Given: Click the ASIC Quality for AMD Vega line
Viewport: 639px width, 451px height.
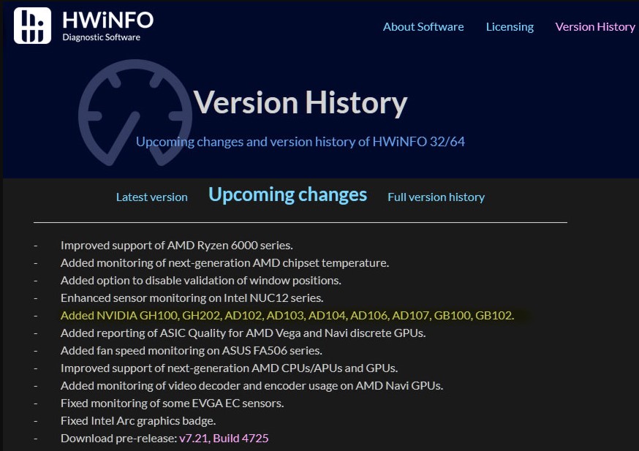Looking at the screenshot, I should click(x=243, y=333).
